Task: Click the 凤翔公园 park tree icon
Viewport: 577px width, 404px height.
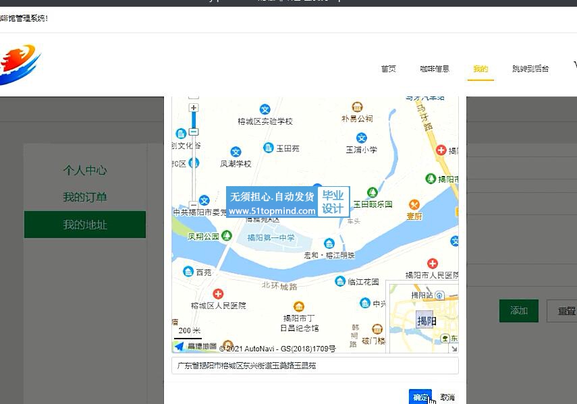Action: (227, 235)
